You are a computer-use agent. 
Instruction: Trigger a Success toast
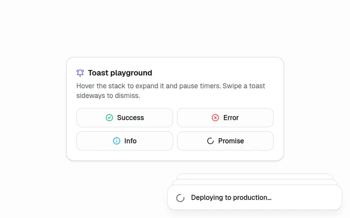(125, 118)
